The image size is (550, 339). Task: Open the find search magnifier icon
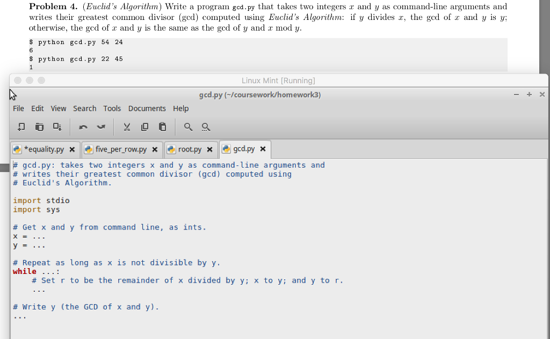(189, 127)
